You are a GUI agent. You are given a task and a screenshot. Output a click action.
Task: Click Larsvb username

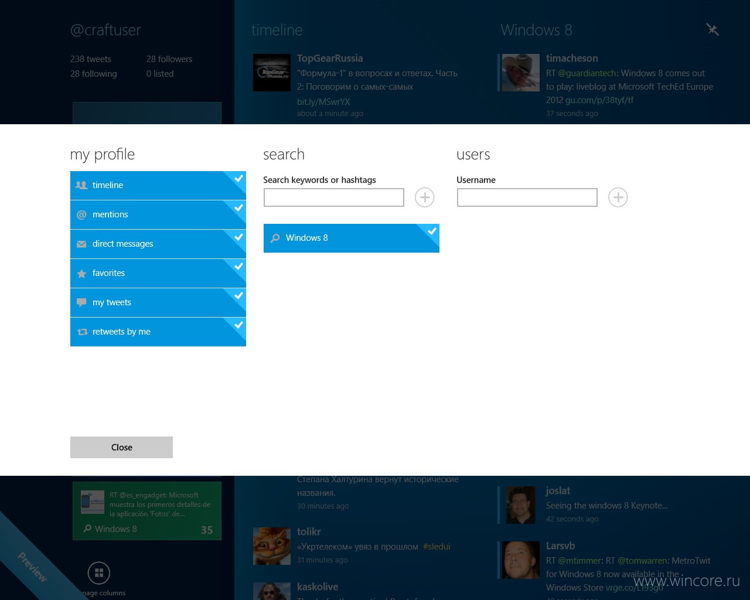[560, 546]
